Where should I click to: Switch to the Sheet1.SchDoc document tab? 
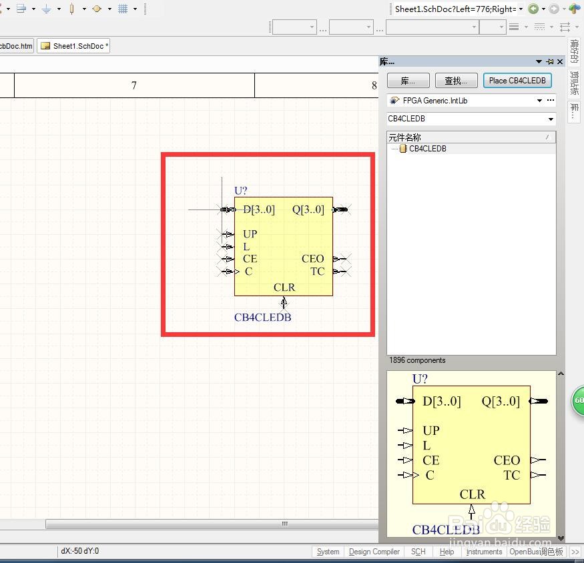tap(73, 46)
